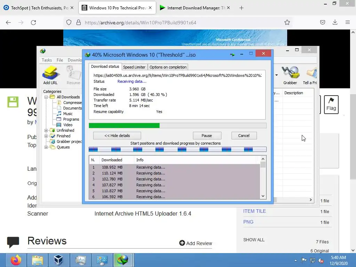
Task: Go back to the previous page
Action: 8,23
